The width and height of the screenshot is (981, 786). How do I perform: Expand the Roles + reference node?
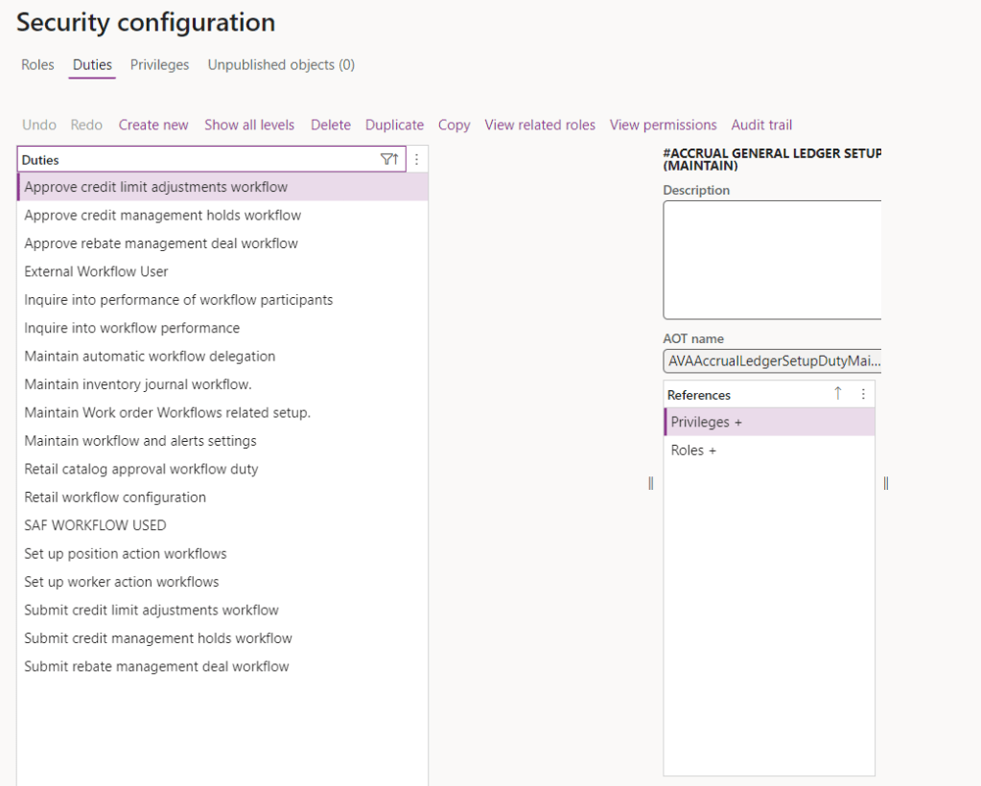point(693,451)
